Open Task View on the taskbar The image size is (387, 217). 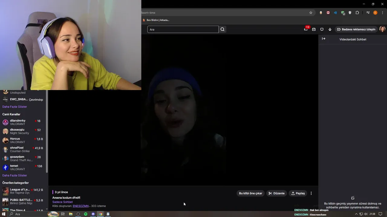pos(63,214)
